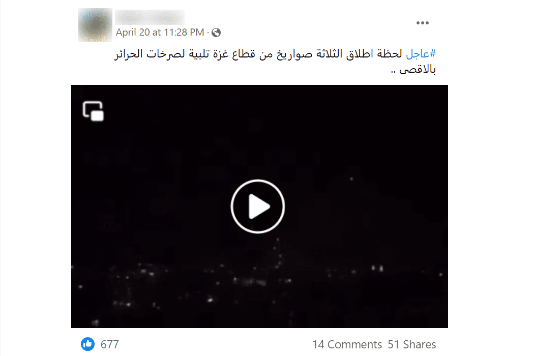This screenshot has height=356, width=534.
Task: Open the blurred profile name link
Action: pyautogui.click(x=150, y=17)
